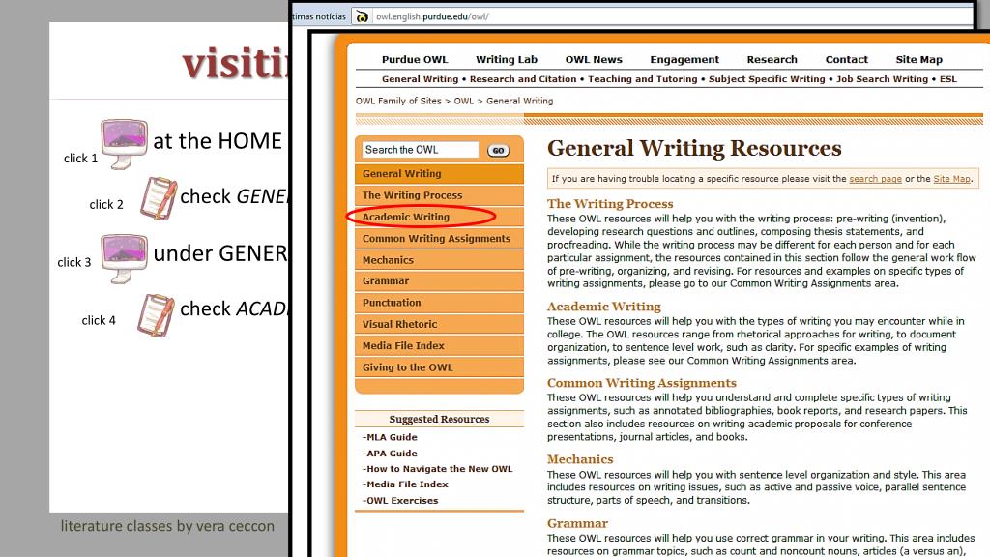Image resolution: width=990 pixels, height=557 pixels.
Task: Follow the Site Map link in notice box
Action: coord(951,179)
